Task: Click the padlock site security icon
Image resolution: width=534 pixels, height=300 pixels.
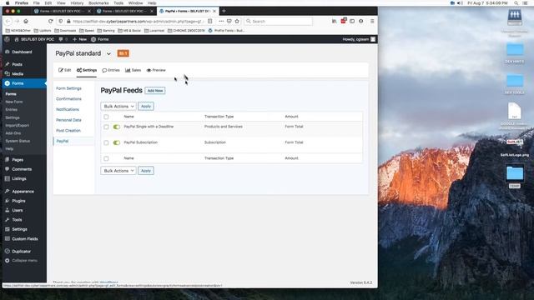Action: click(68, 21)
